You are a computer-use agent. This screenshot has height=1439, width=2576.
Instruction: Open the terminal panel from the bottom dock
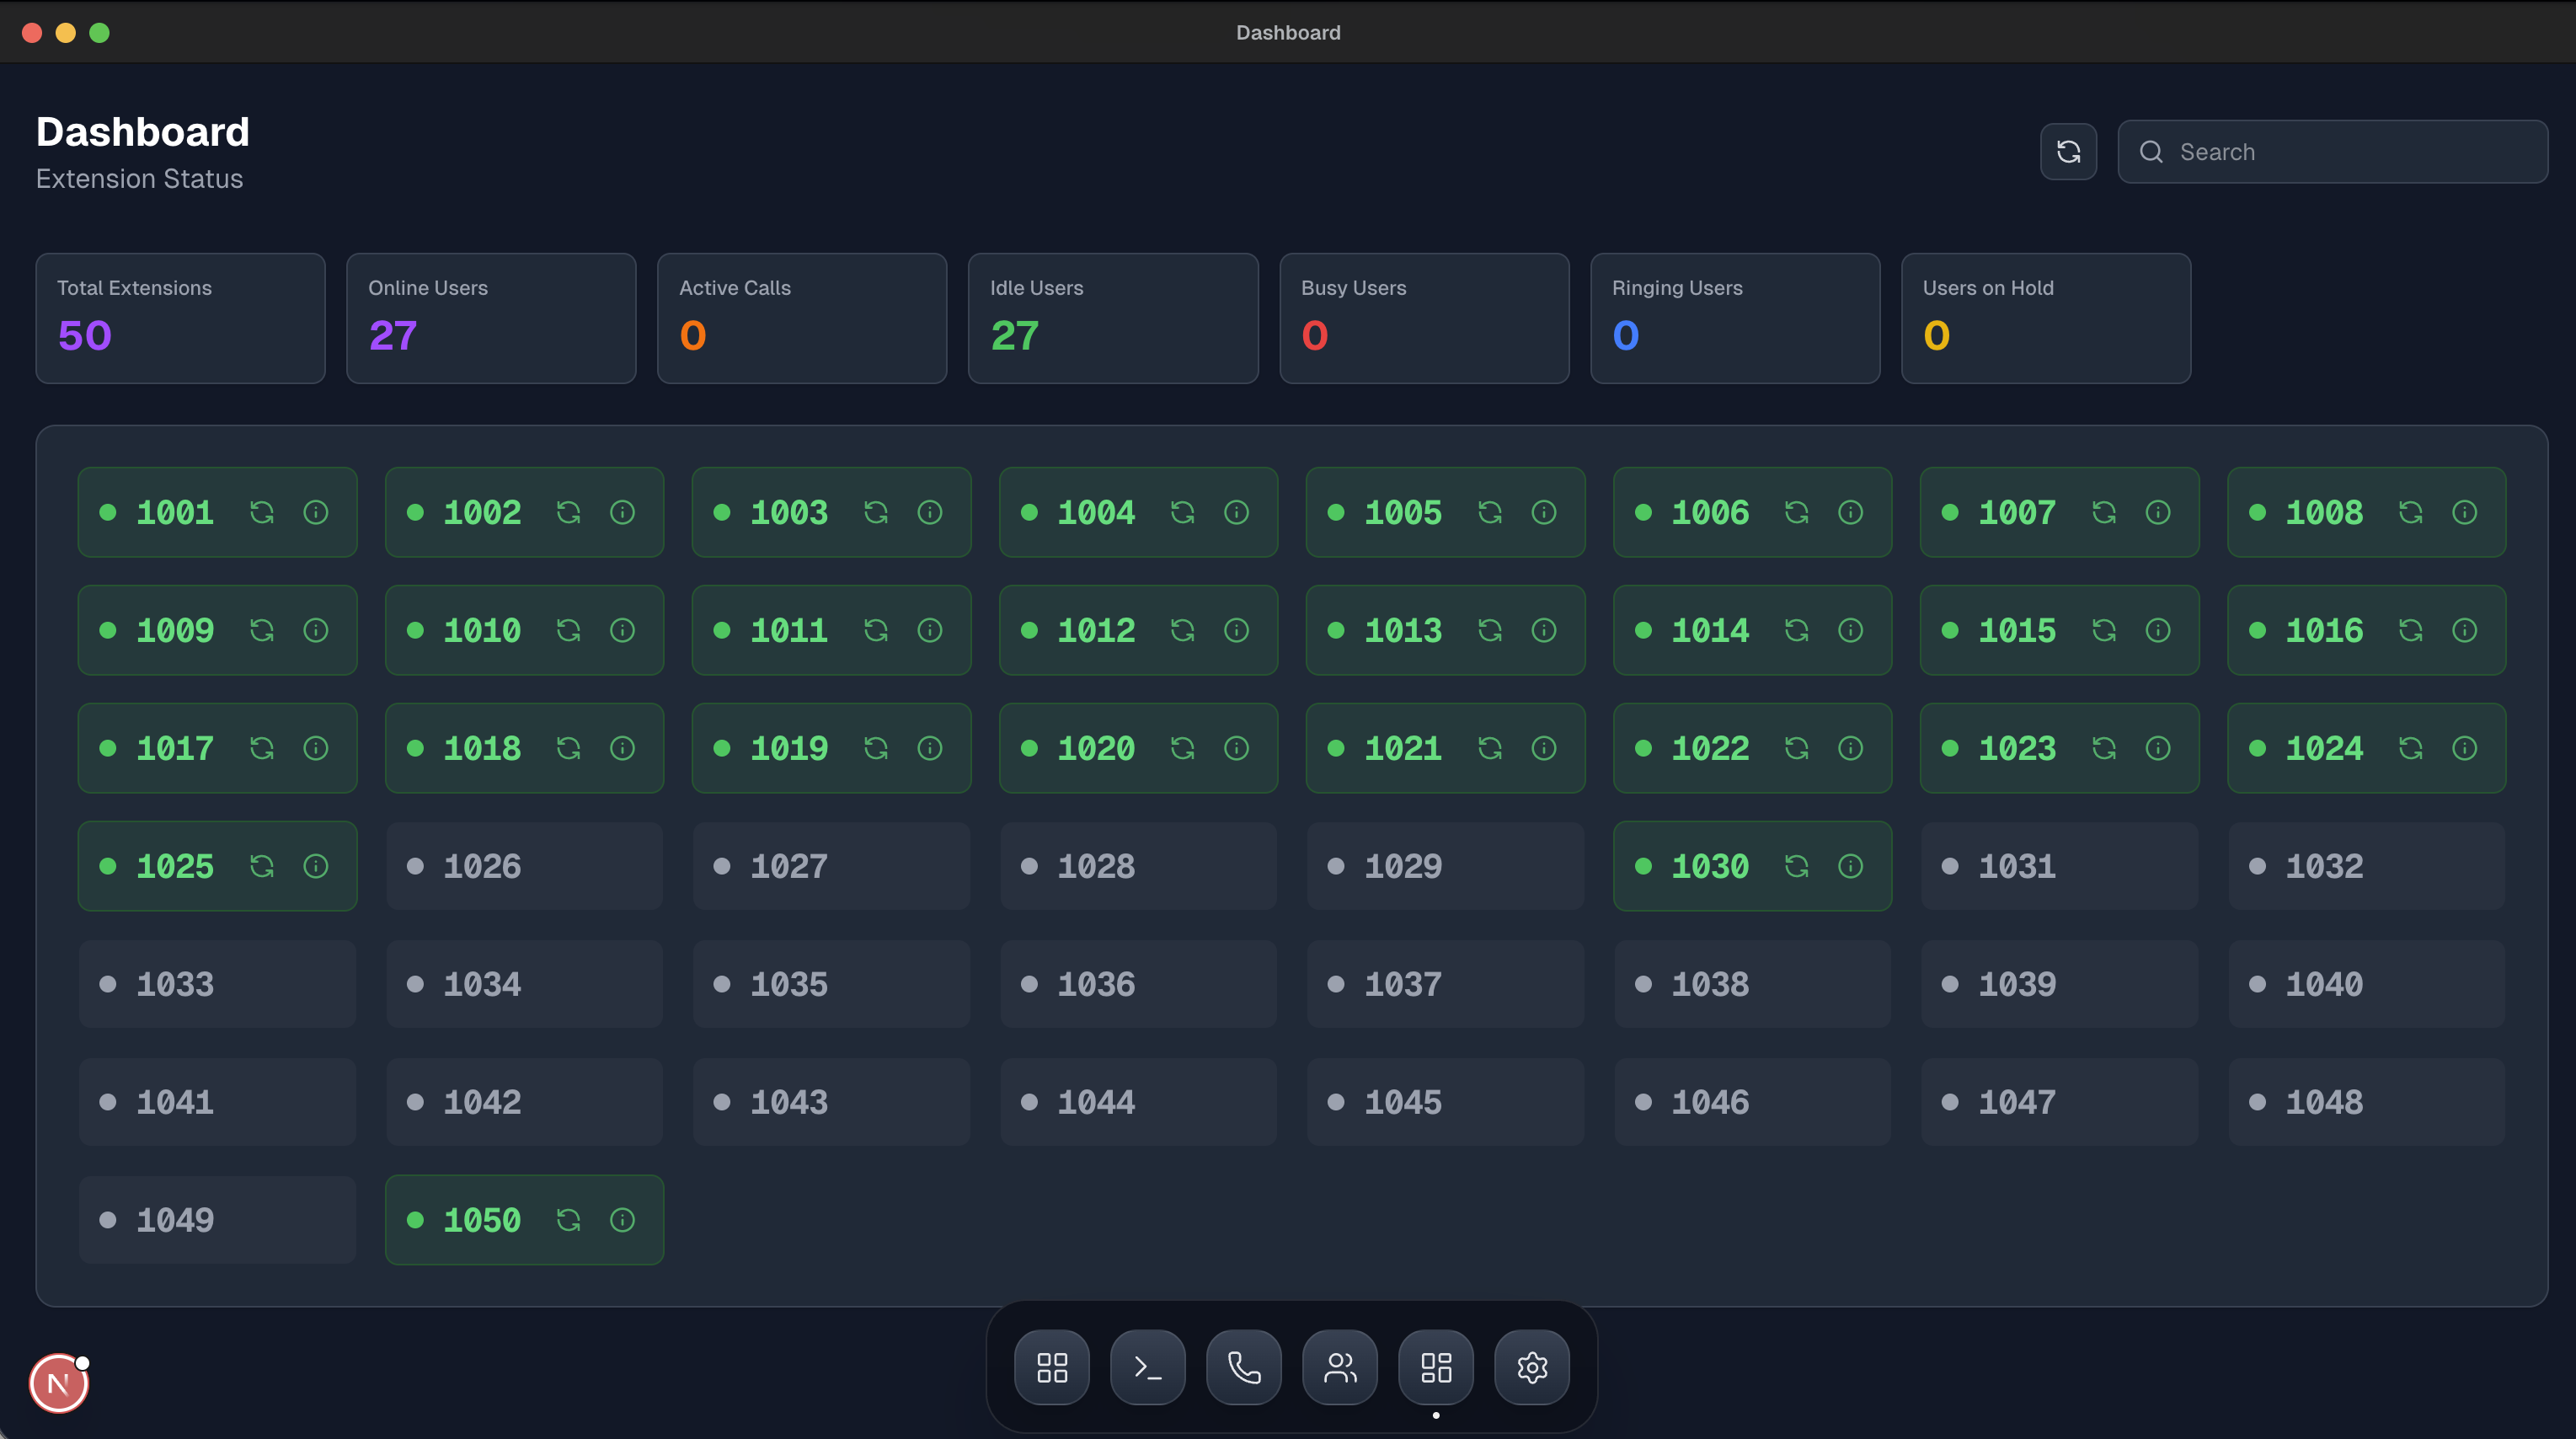click(x=1147, y=1367)
